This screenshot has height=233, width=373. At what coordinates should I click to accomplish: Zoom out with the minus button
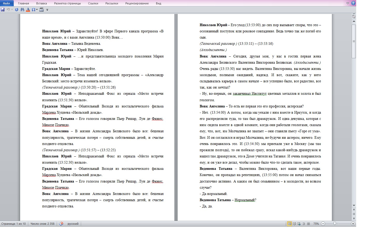(x=323, y=224)
